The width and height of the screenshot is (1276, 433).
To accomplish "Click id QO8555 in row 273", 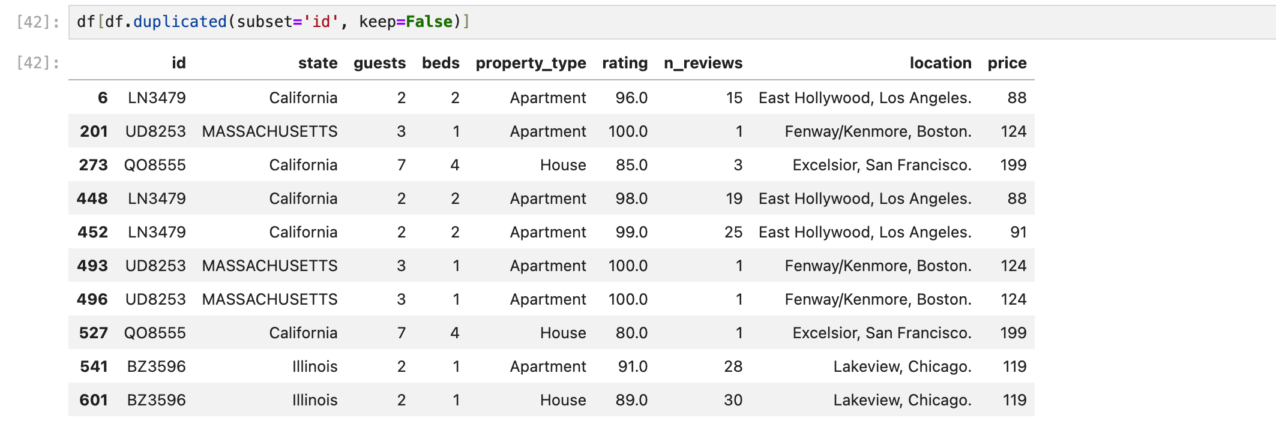I will (155, 165).
